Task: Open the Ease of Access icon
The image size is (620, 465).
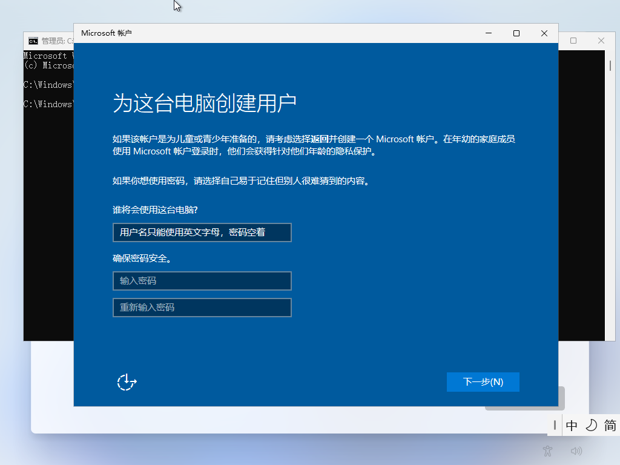Action: (547, 451)
